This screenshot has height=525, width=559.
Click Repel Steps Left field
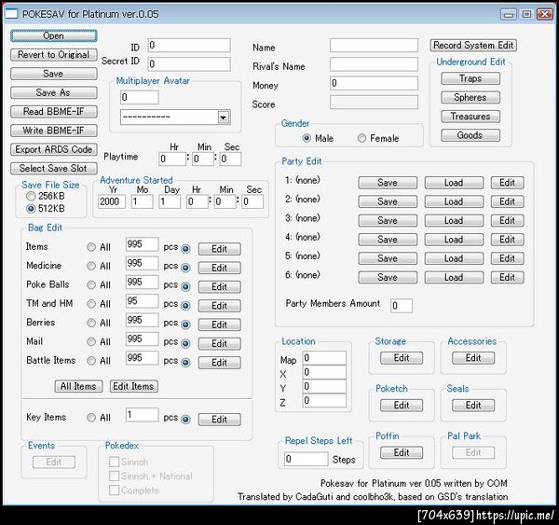pyautogui.click(x=307, y=459)
